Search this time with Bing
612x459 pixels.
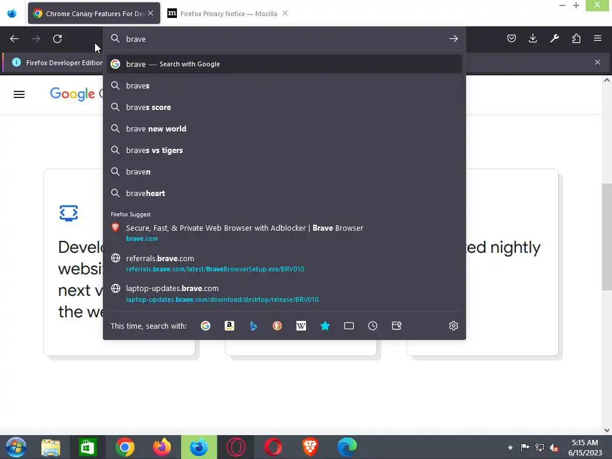tap(253, 326)
